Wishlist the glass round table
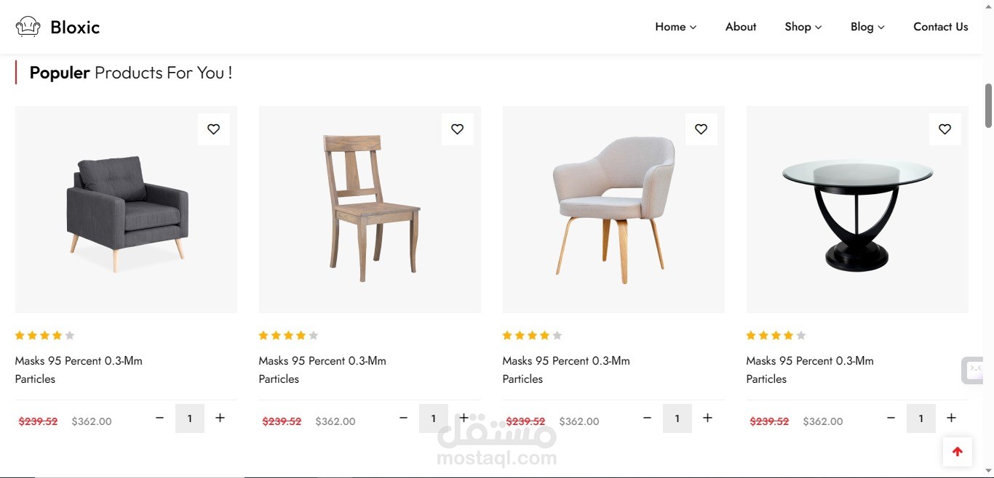The height and width of the screenshot is (478, 994). click(x=945, y=129)
